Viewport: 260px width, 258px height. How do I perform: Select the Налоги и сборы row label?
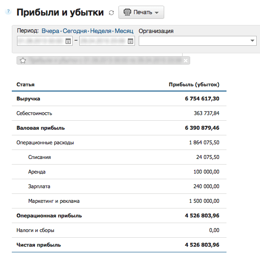(35, 230)
